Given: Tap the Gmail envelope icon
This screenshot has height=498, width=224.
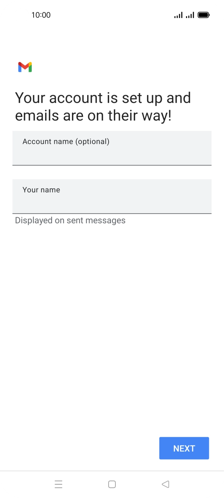Looking at the screenshot, I should coord(25,67).
